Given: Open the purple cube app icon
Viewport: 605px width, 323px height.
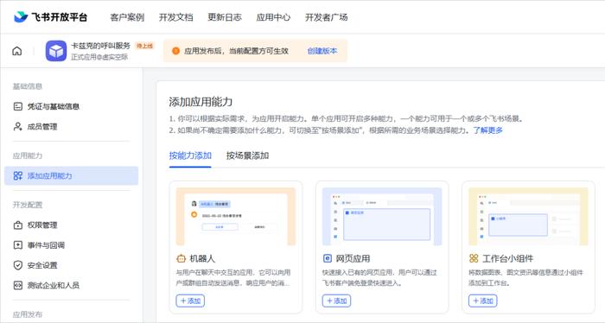Looking at the screenshot, I should [x=56, y=51].
